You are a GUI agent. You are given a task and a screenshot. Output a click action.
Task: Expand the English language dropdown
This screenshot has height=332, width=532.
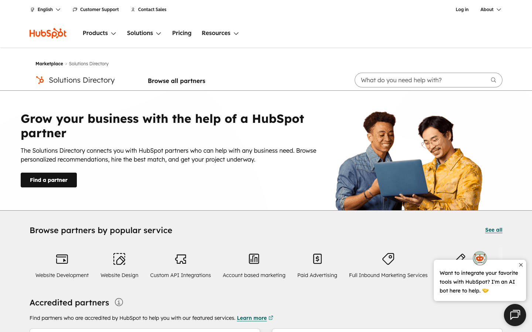point(45,10)
